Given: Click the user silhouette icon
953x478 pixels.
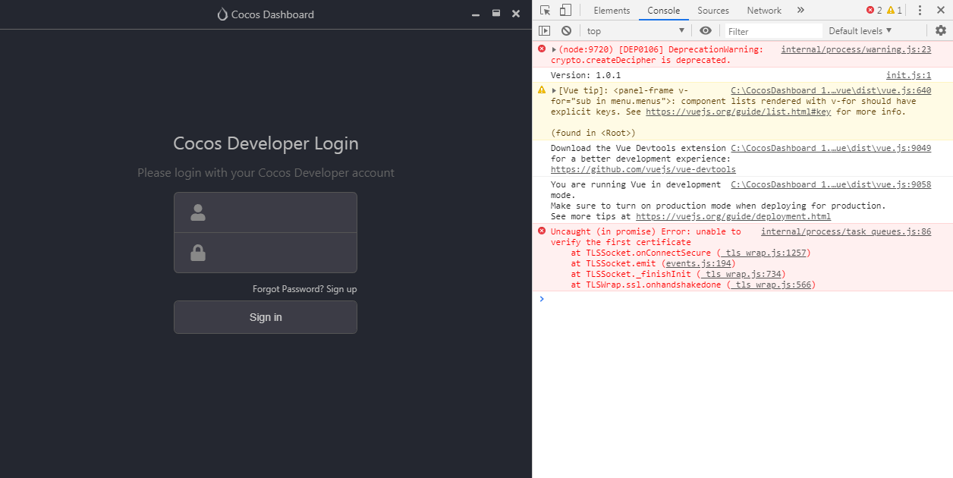Looking at the screenshot, I should tap(198, 212).
